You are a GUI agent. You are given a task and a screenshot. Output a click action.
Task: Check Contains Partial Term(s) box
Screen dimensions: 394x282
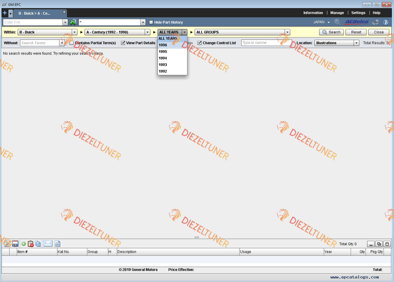(x=72, y=43)
